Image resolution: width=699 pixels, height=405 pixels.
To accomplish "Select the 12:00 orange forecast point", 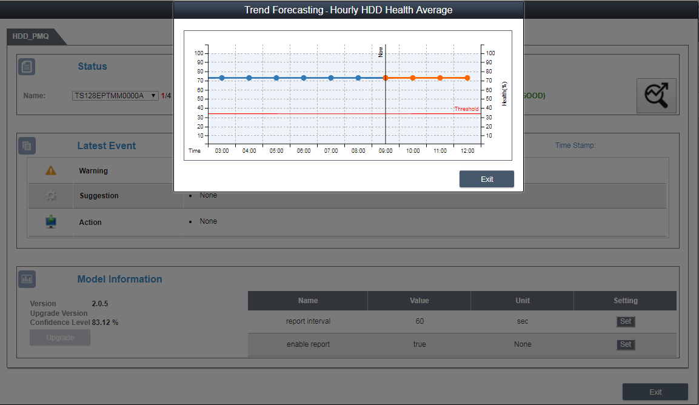I will [x=467, y=78].
